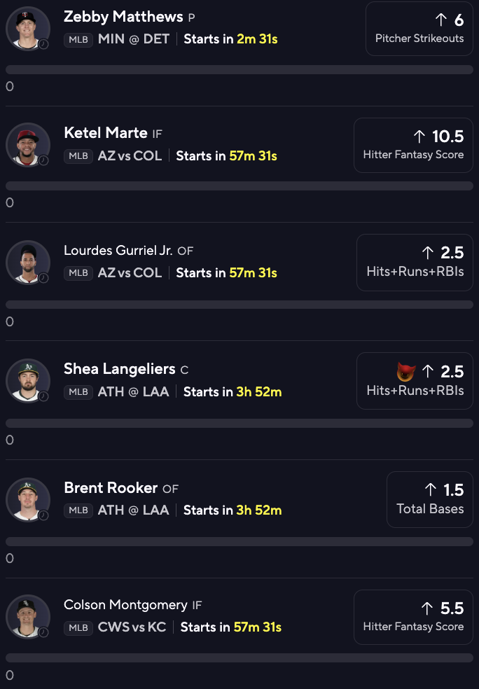Click the MLB tag next to MIN @ DET

click(78, 39)
